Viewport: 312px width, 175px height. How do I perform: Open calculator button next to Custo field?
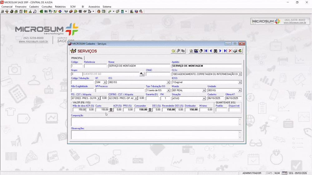pyautogui.click(x=111, y=110)
